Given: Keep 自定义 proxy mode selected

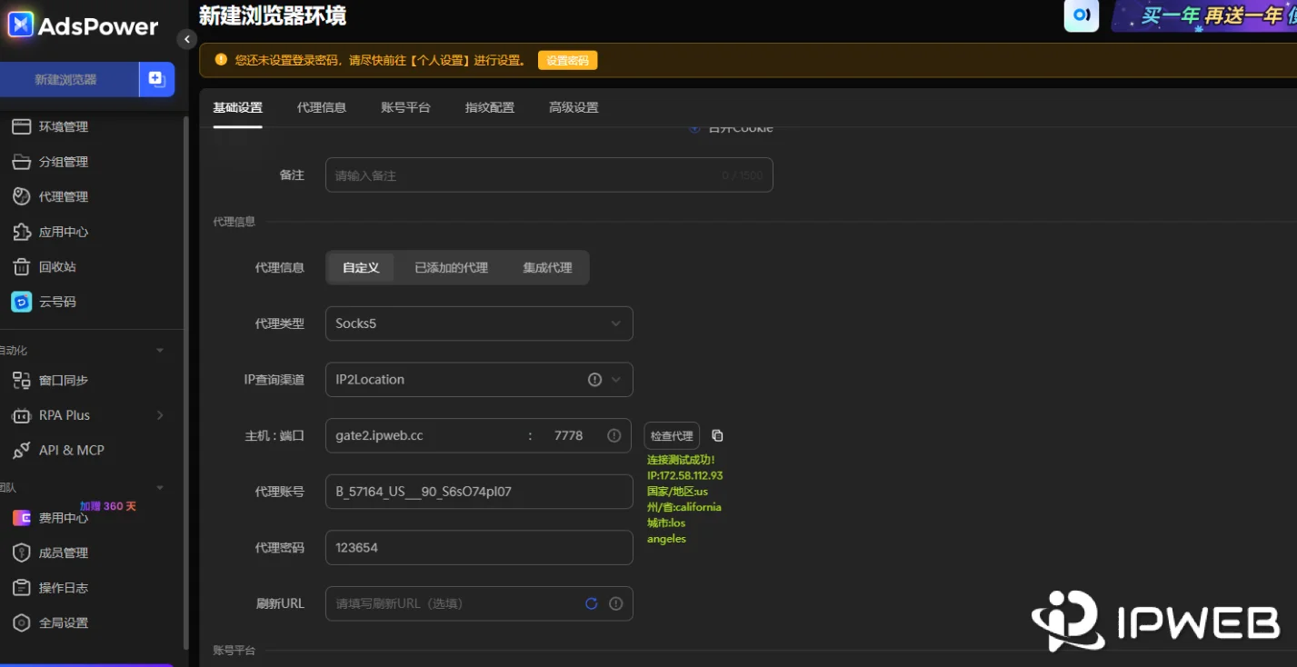Looking at the screenshot, I should click(x=360, y=267).
